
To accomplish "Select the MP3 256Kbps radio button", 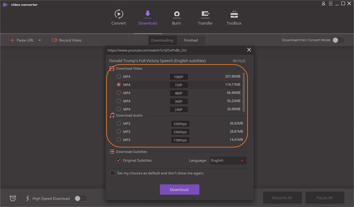I will click(119, 131).
